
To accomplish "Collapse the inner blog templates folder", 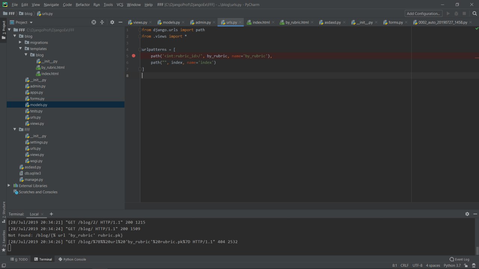I will [x=26, y=55].
